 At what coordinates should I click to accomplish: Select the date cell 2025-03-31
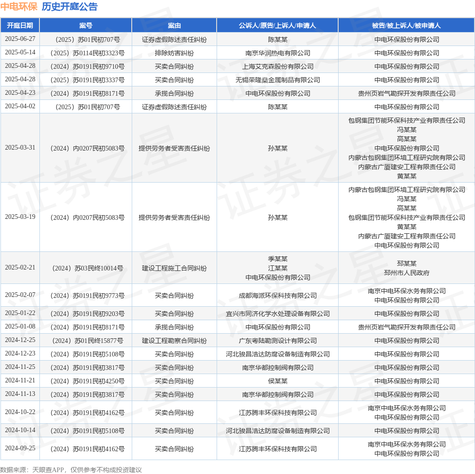(20, 147)
